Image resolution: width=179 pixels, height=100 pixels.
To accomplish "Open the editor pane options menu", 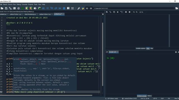I will click(103, 14).
